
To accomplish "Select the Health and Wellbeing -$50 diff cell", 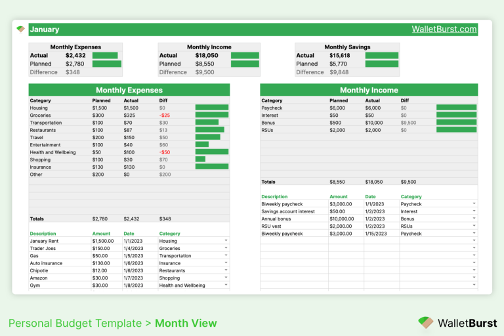I will pyautogui.click(x=165, y=152).
